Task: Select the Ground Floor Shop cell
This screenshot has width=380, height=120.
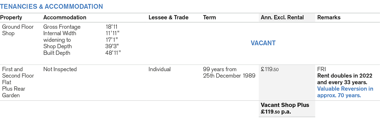Action: [18, 30]
